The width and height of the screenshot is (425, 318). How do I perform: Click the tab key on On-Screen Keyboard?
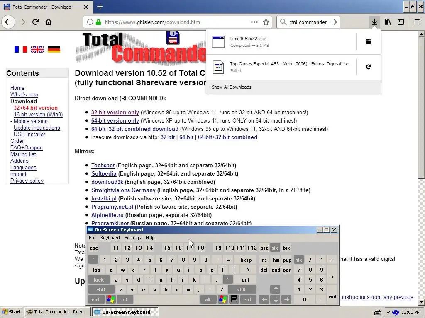coord(96,270)
